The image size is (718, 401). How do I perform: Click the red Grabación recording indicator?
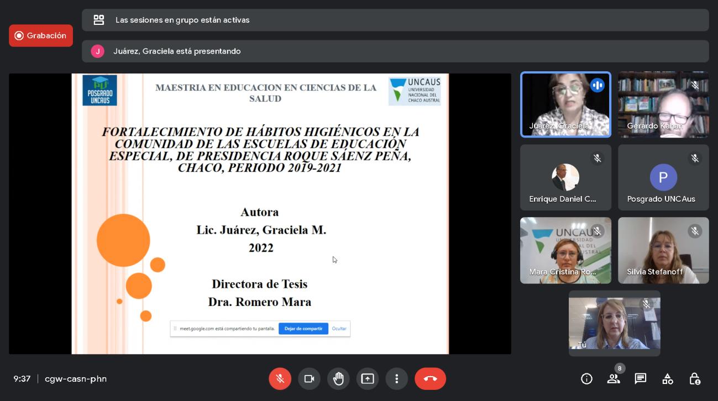(41, 36)
